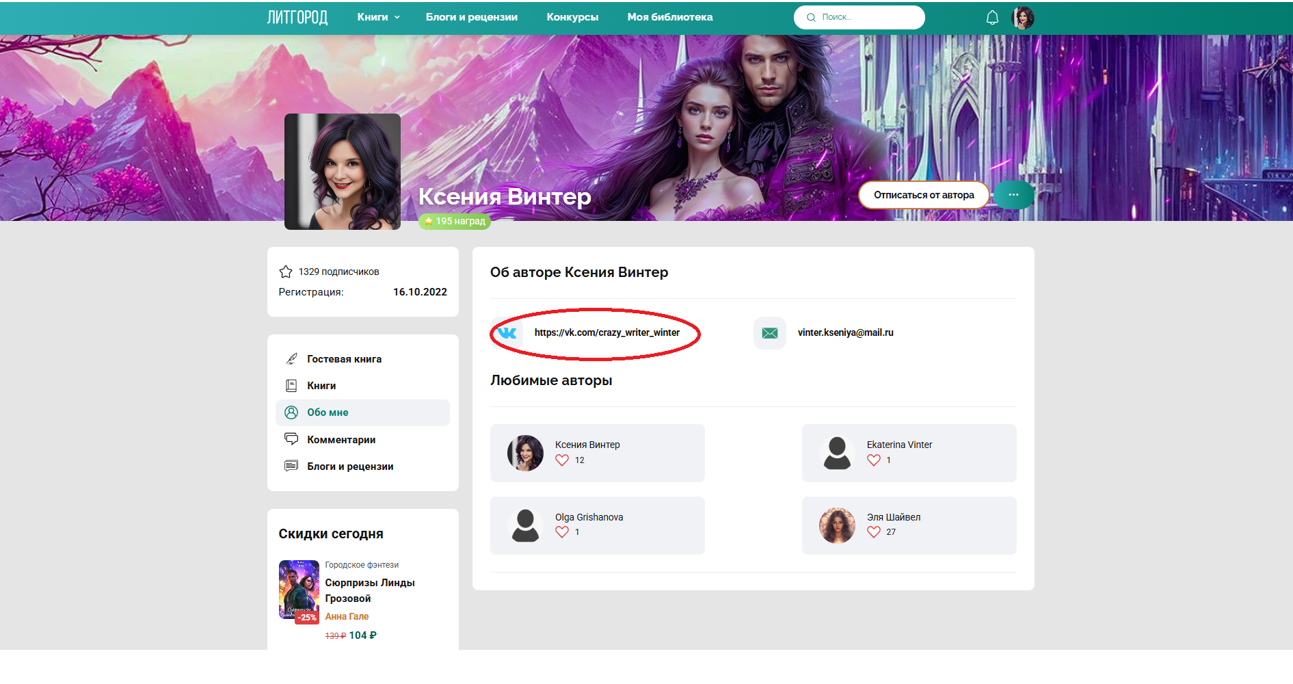The image size is (1293, 684).
Task: Open the user avatar in top bar
Action: click(x=1022, y=18)
